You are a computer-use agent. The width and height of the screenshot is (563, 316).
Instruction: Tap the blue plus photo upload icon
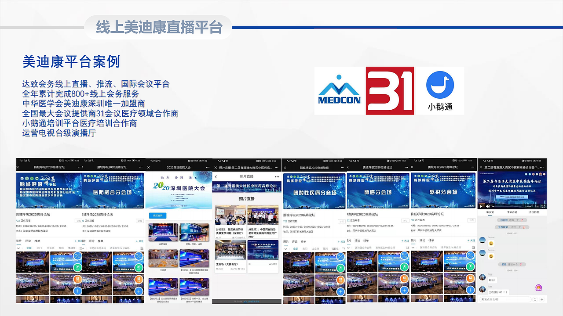[340, 291]
